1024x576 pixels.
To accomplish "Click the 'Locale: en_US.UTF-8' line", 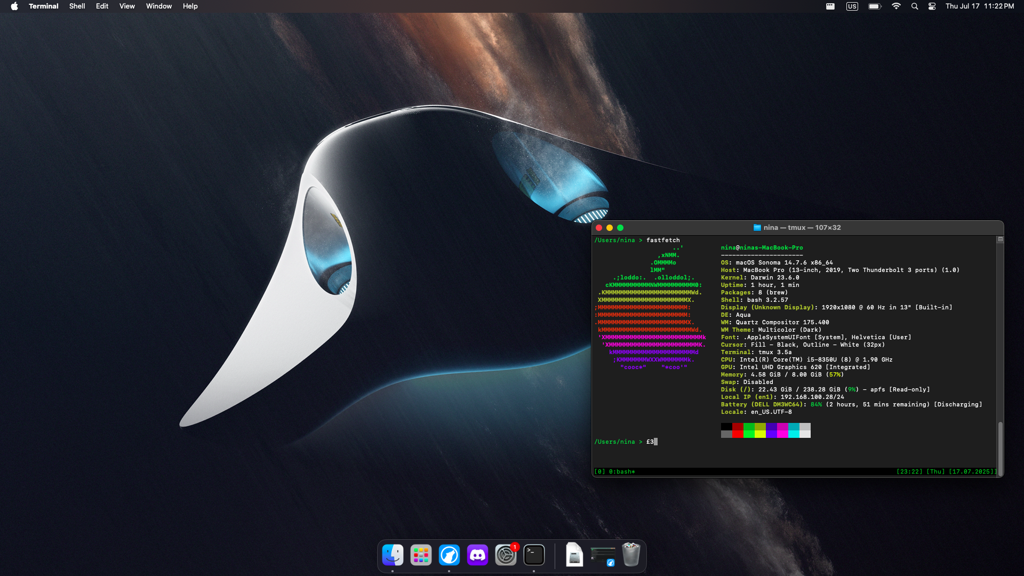I will coord(756,412).
